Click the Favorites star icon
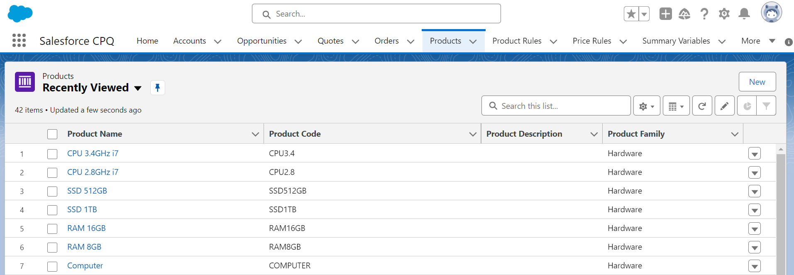 coord(631,14)
